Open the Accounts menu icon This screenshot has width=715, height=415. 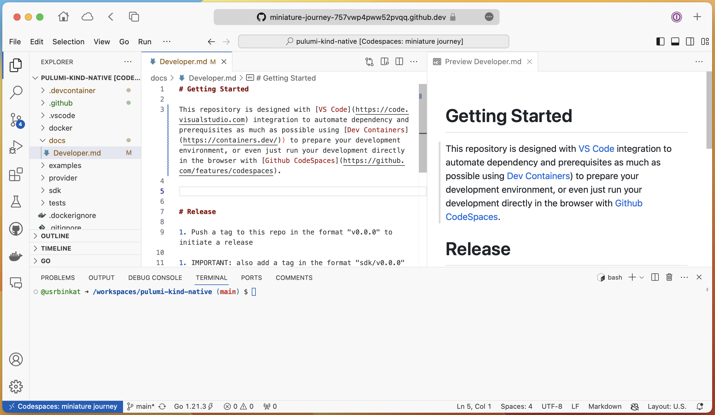tap(16, 359)
